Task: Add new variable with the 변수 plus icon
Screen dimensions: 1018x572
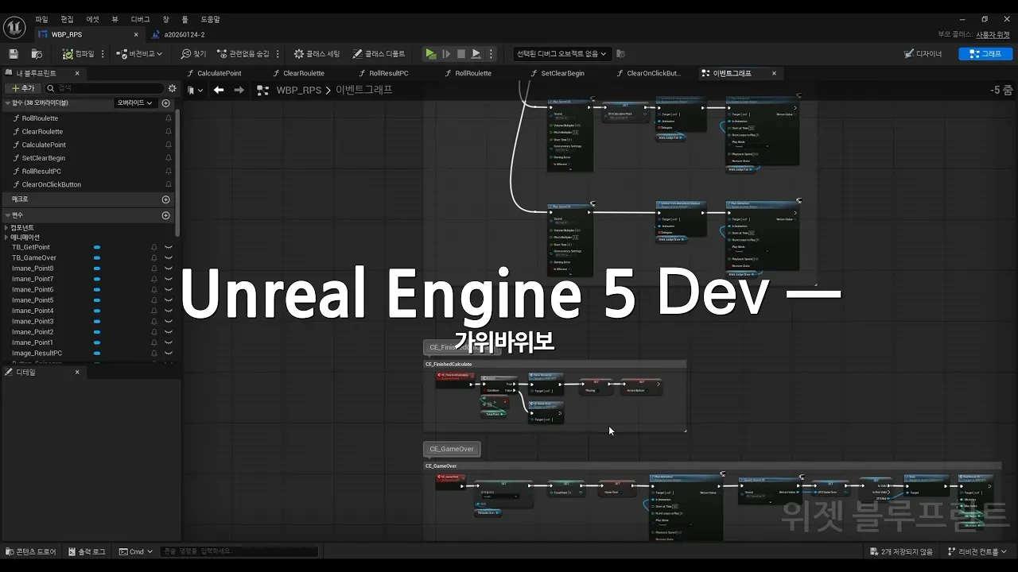Action: pos(166,215)
